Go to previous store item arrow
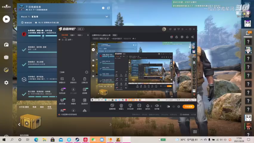254x143 pixels. tap(19, 124)
